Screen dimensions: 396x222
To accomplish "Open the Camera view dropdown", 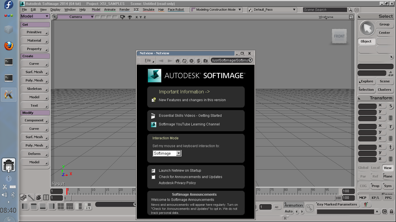I will (76, 17).
